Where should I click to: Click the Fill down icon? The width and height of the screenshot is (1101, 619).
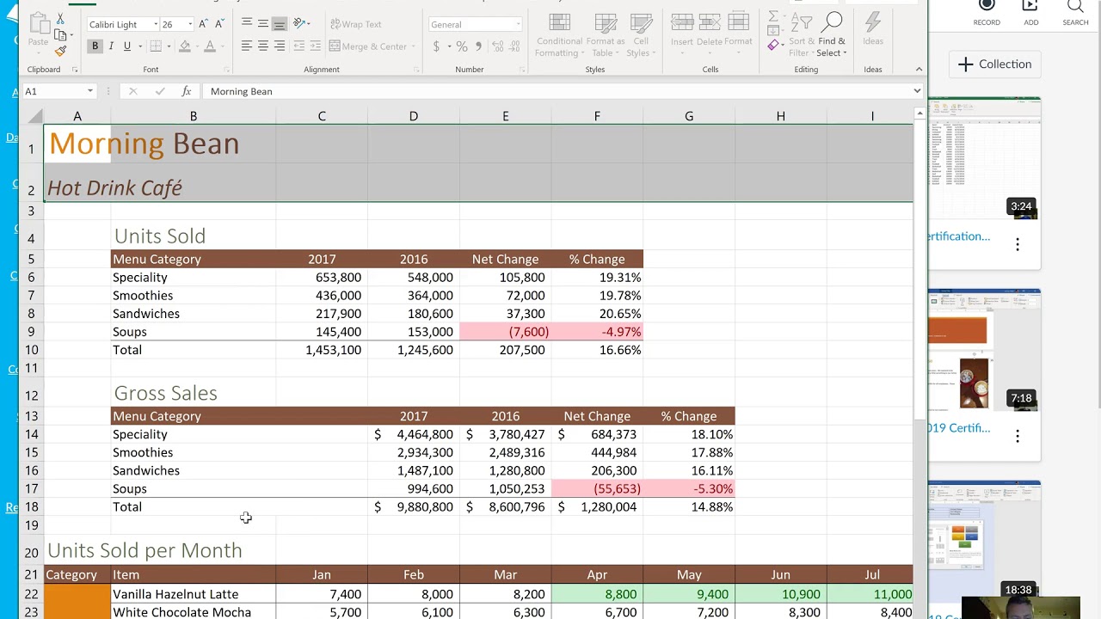(772, 30)
